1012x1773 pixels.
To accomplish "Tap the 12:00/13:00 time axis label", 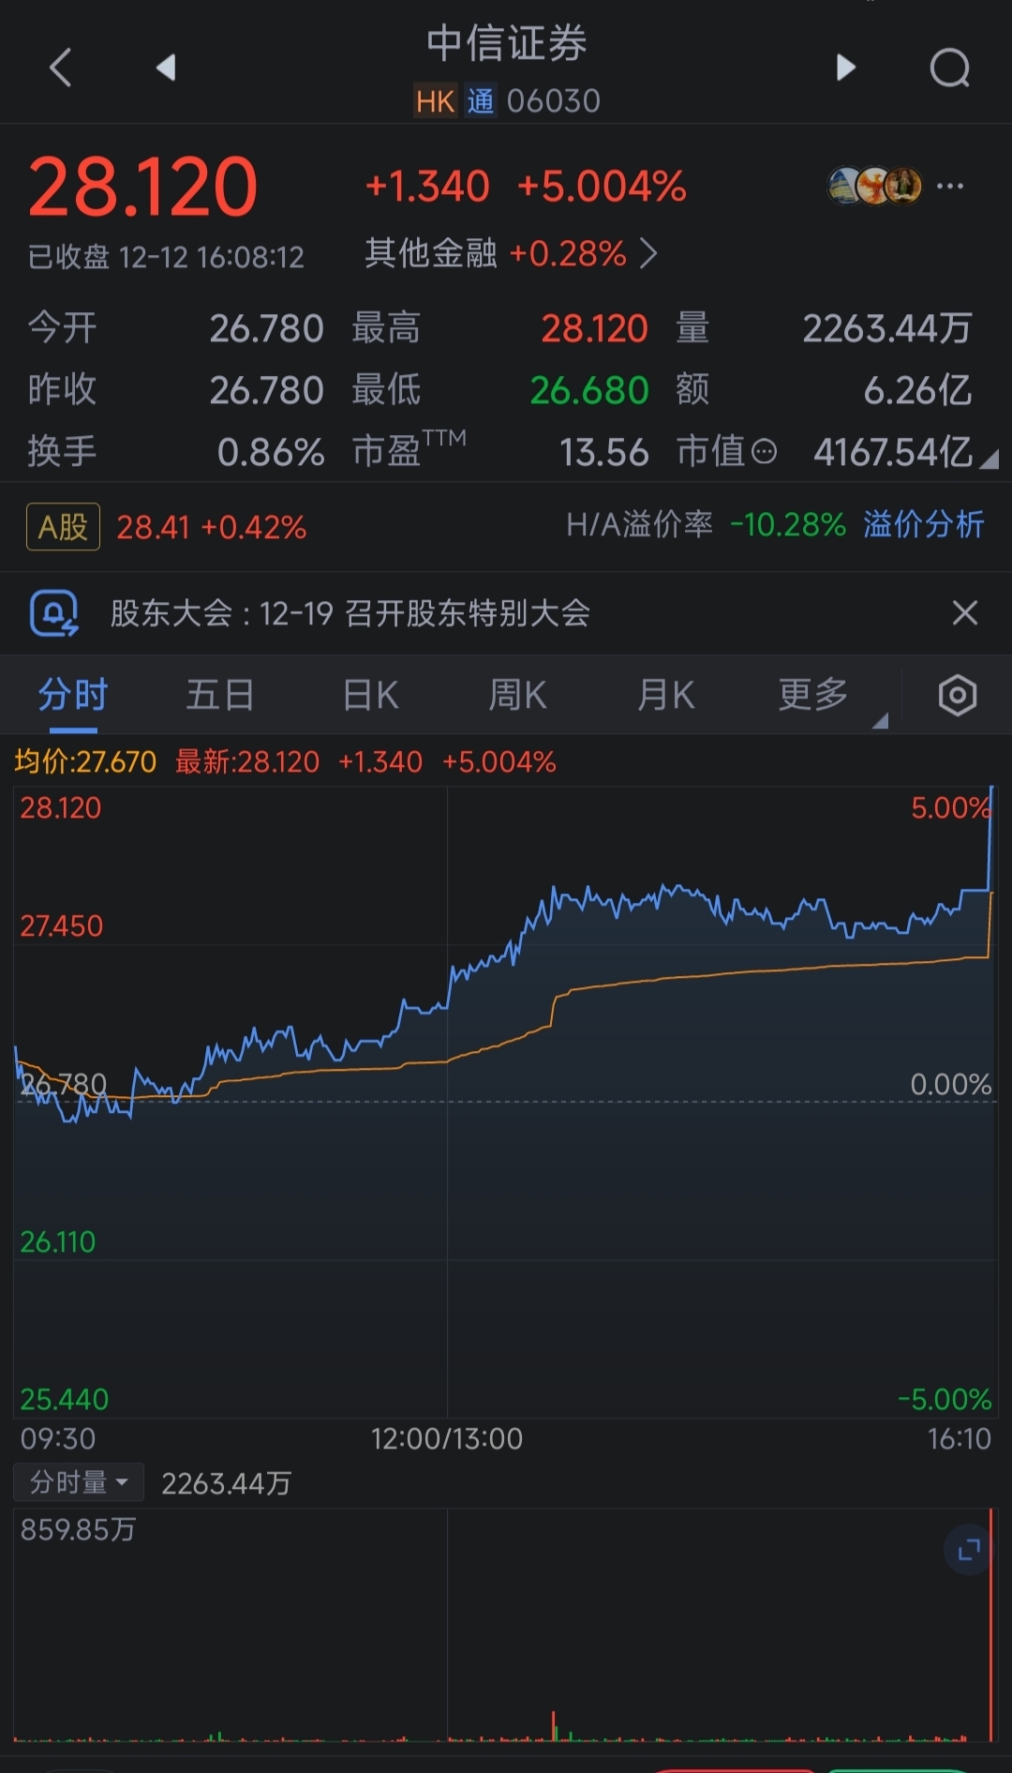I will [x=447, y=1438].
